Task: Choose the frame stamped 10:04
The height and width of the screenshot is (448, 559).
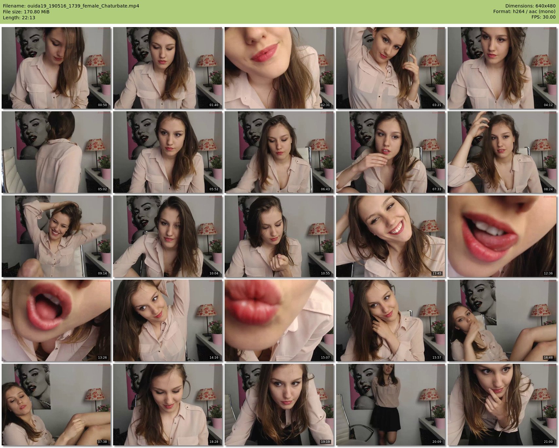Action: click(x=168, y=236)
